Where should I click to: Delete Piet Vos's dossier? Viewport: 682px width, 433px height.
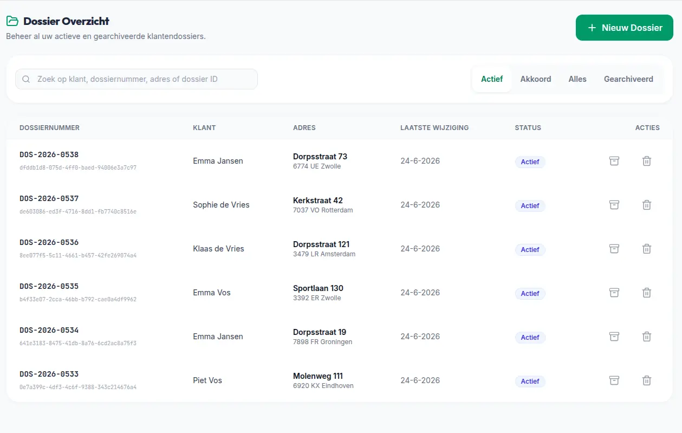point(646,380)
